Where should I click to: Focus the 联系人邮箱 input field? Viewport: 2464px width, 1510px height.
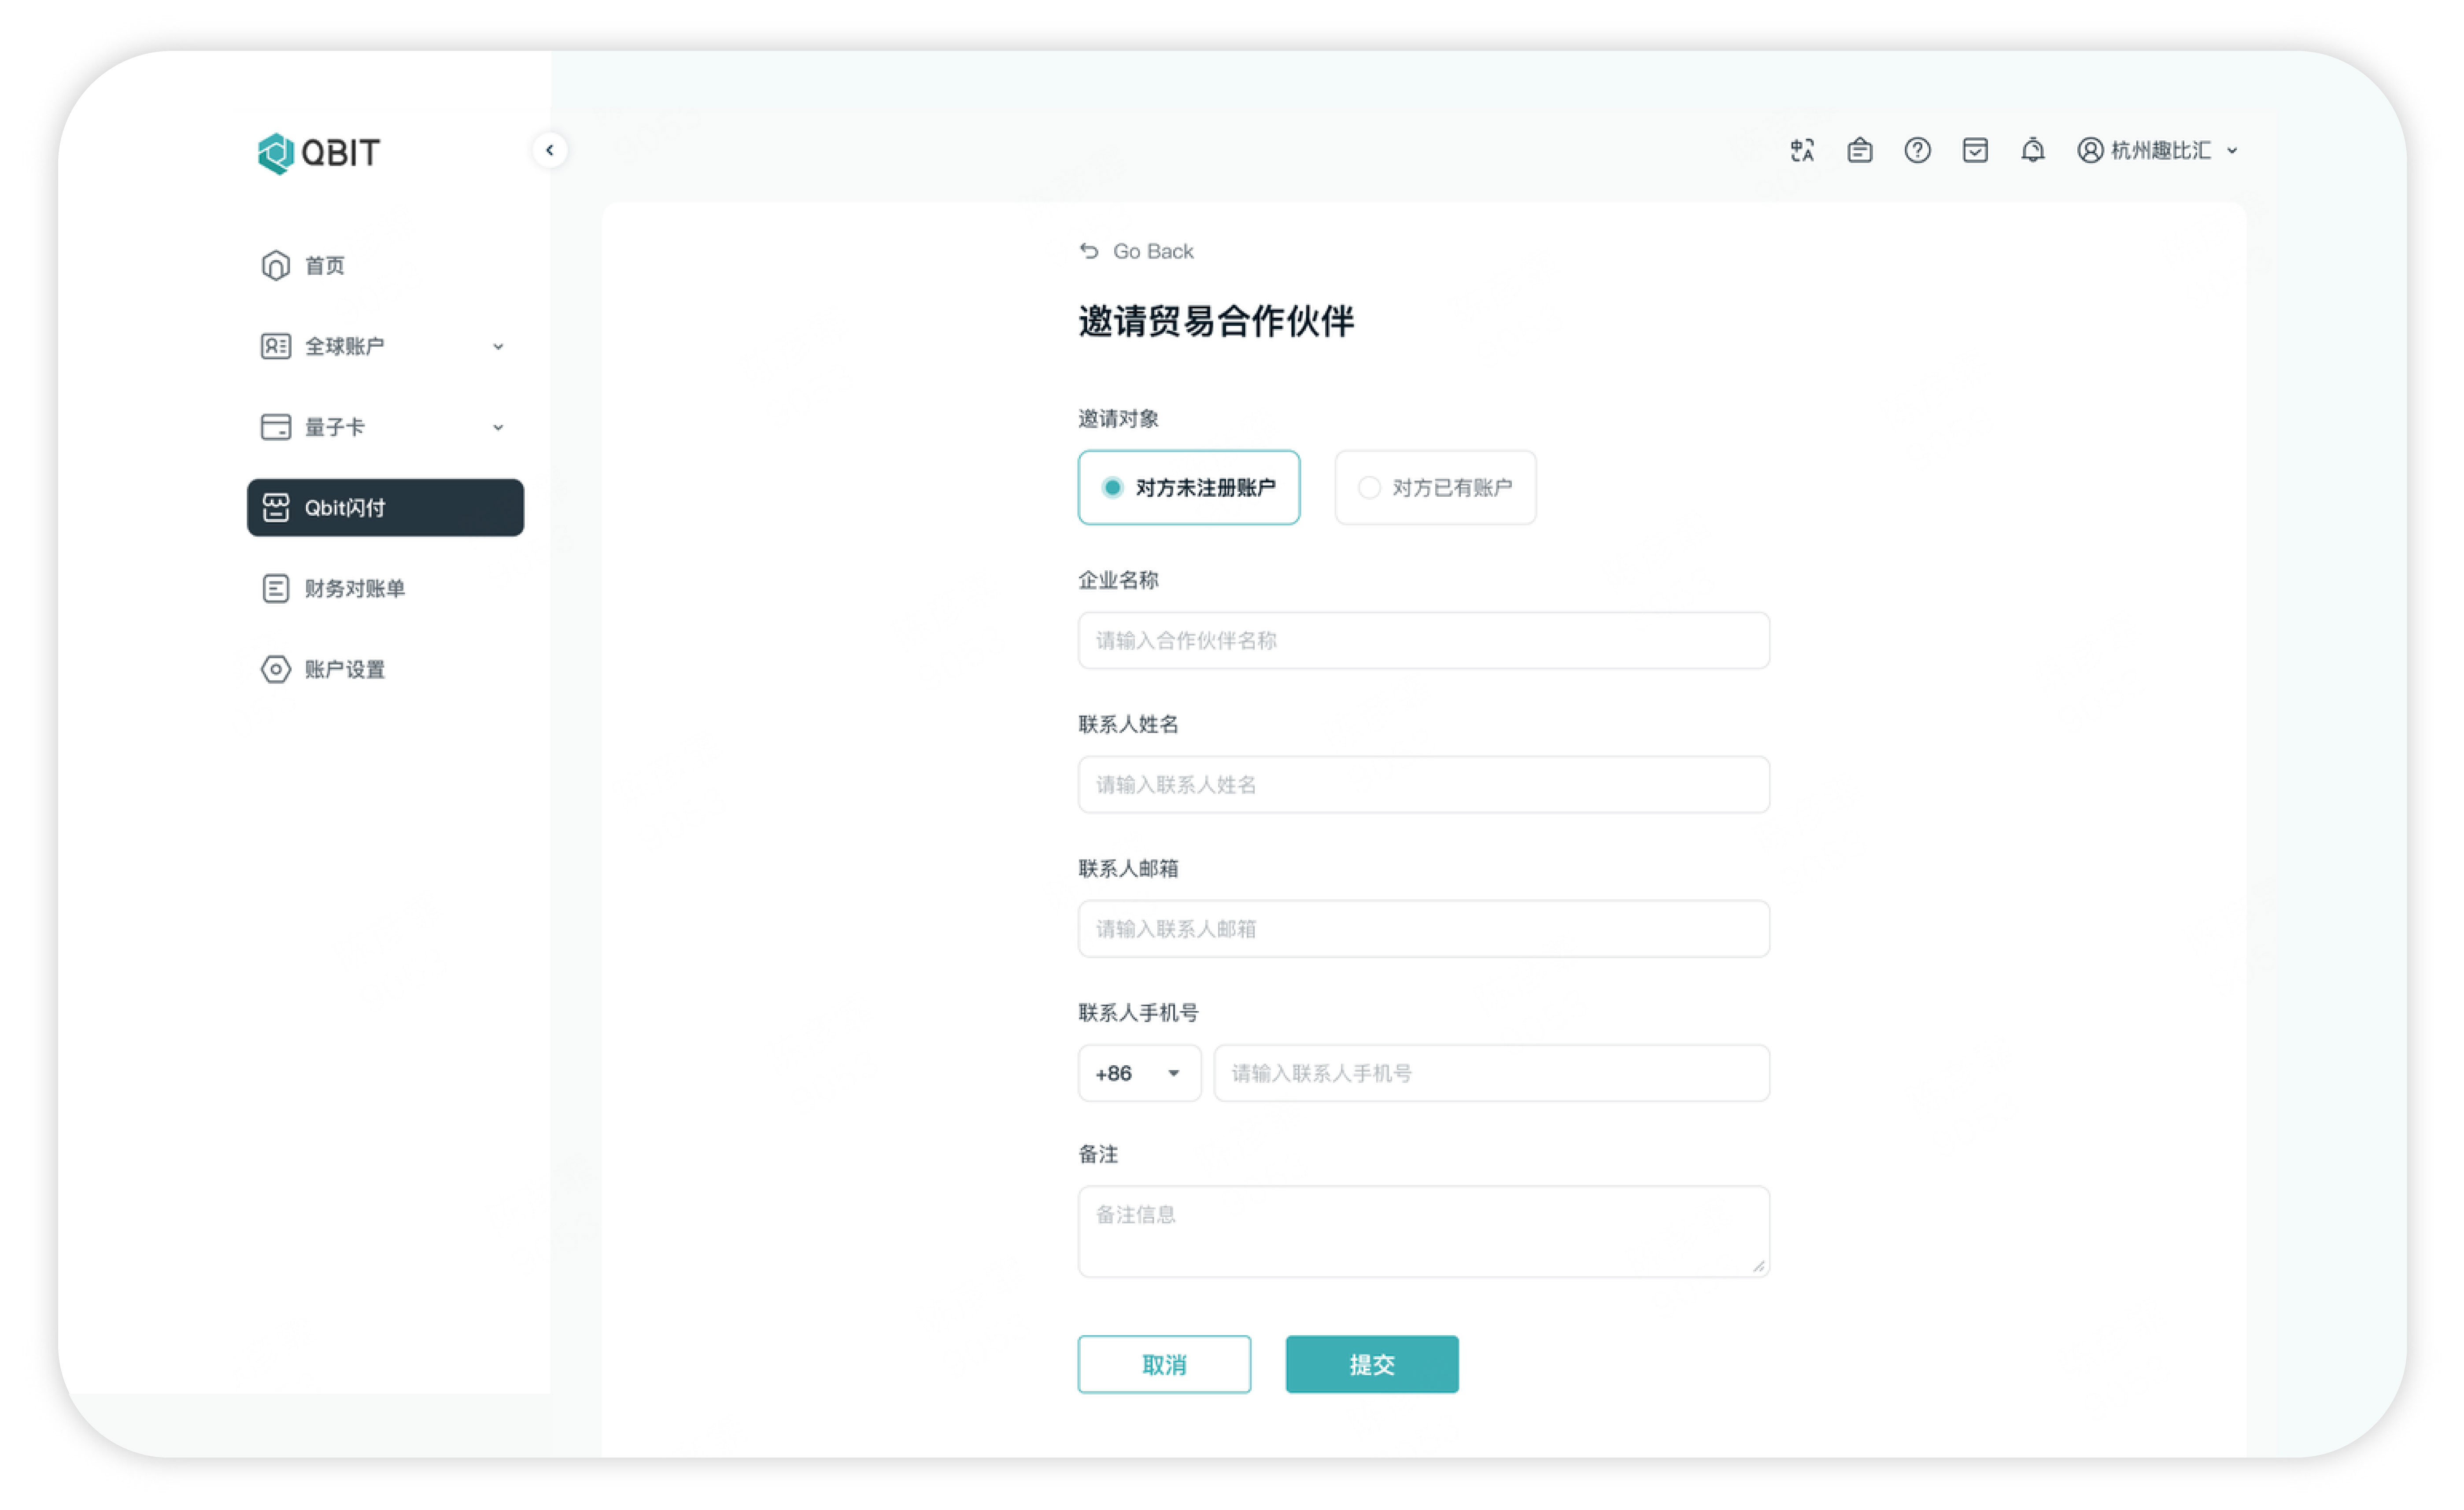[x=1424, y=929]
